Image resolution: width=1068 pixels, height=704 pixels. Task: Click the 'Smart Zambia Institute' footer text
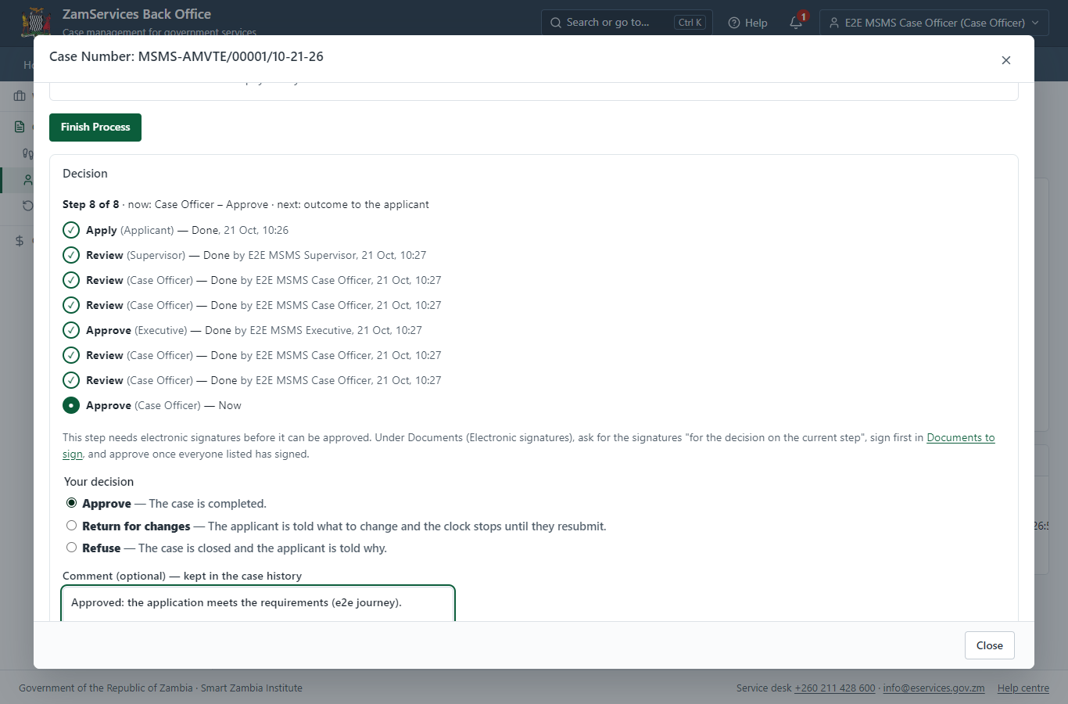pos(252,688)
